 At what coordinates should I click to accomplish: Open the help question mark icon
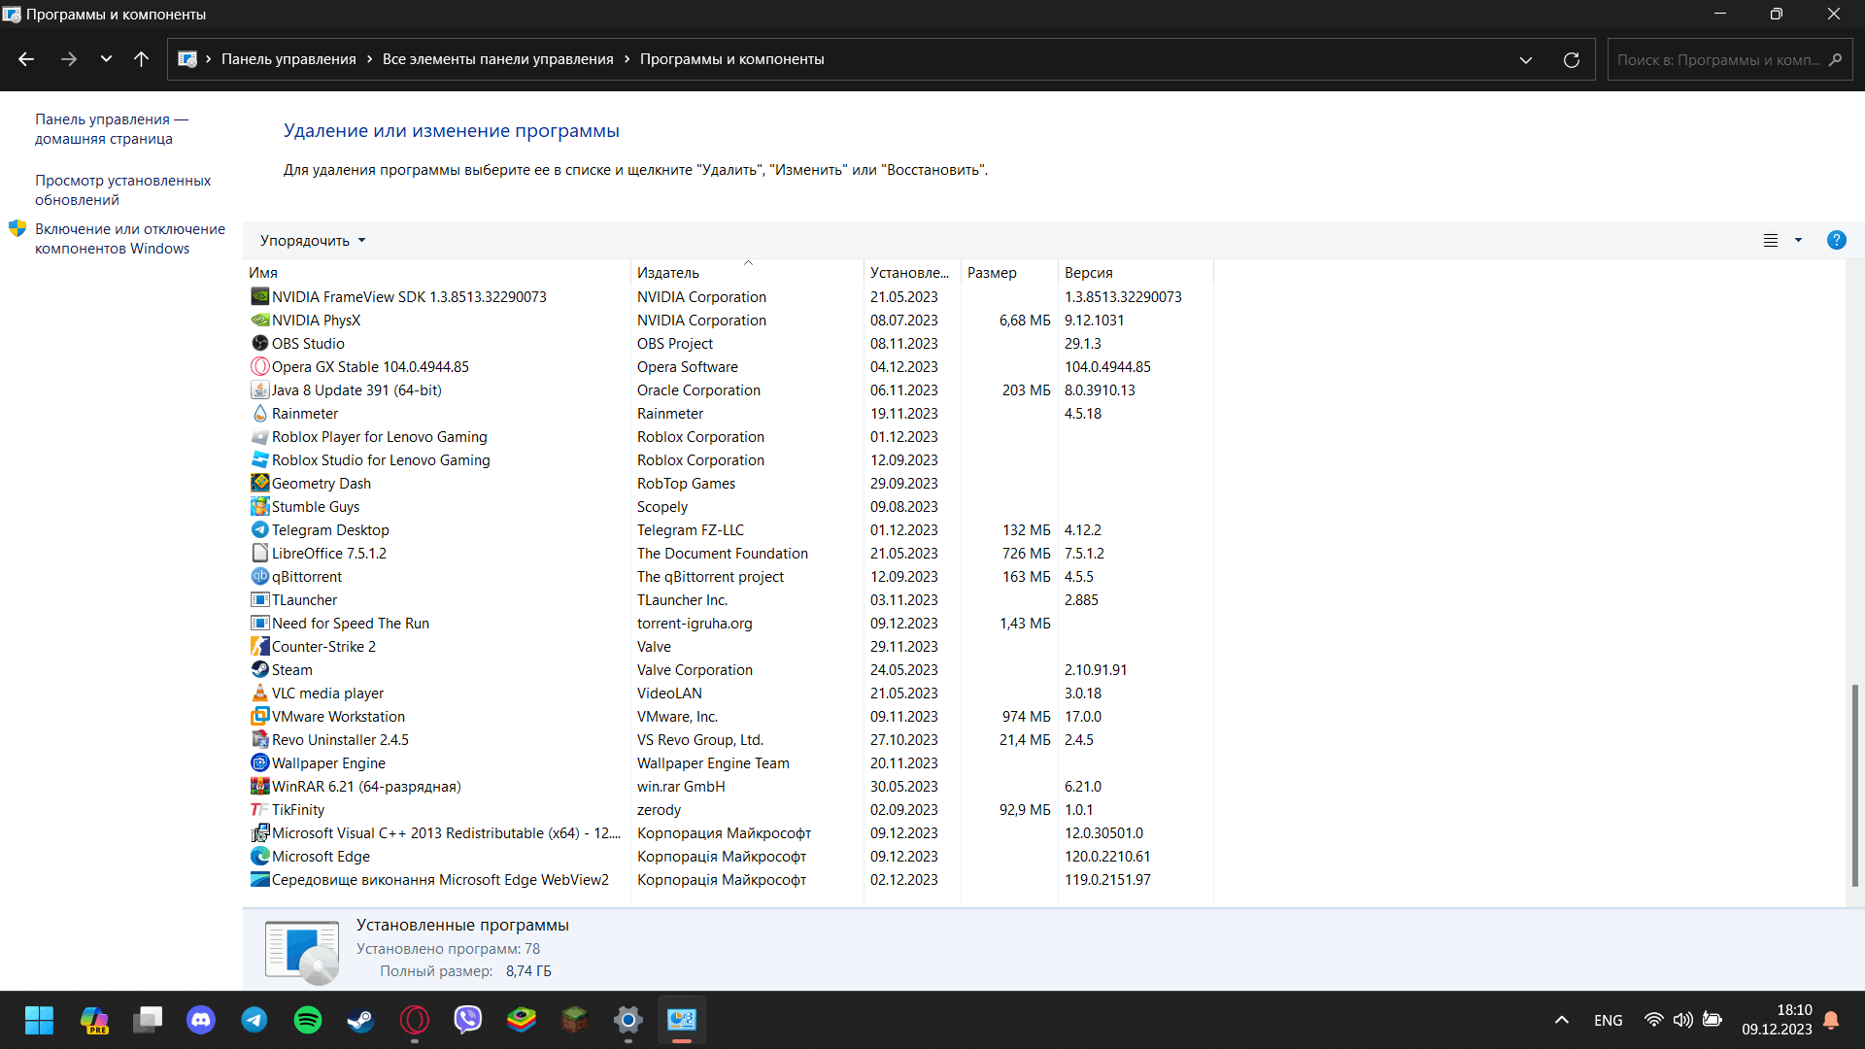[x=1836, y=240]
